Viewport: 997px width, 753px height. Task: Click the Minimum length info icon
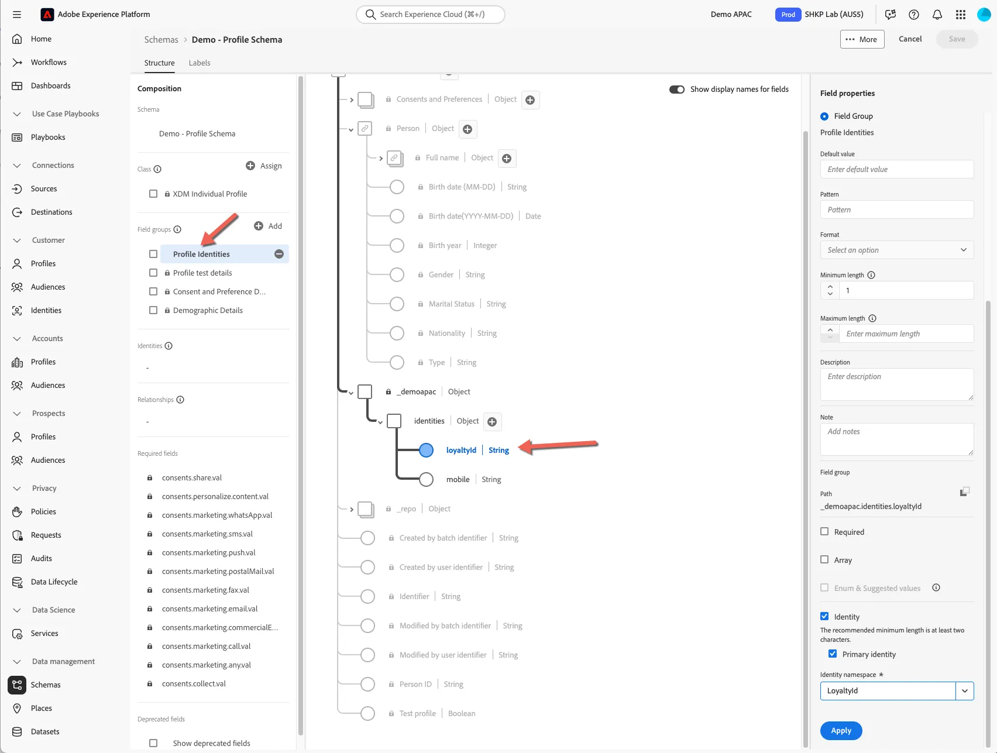[871, 275]
